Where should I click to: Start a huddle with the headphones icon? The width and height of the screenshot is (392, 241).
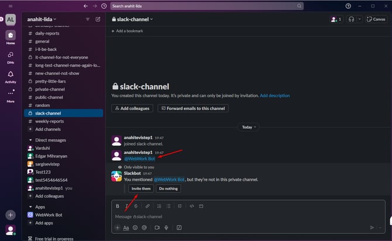click(352, 19)
